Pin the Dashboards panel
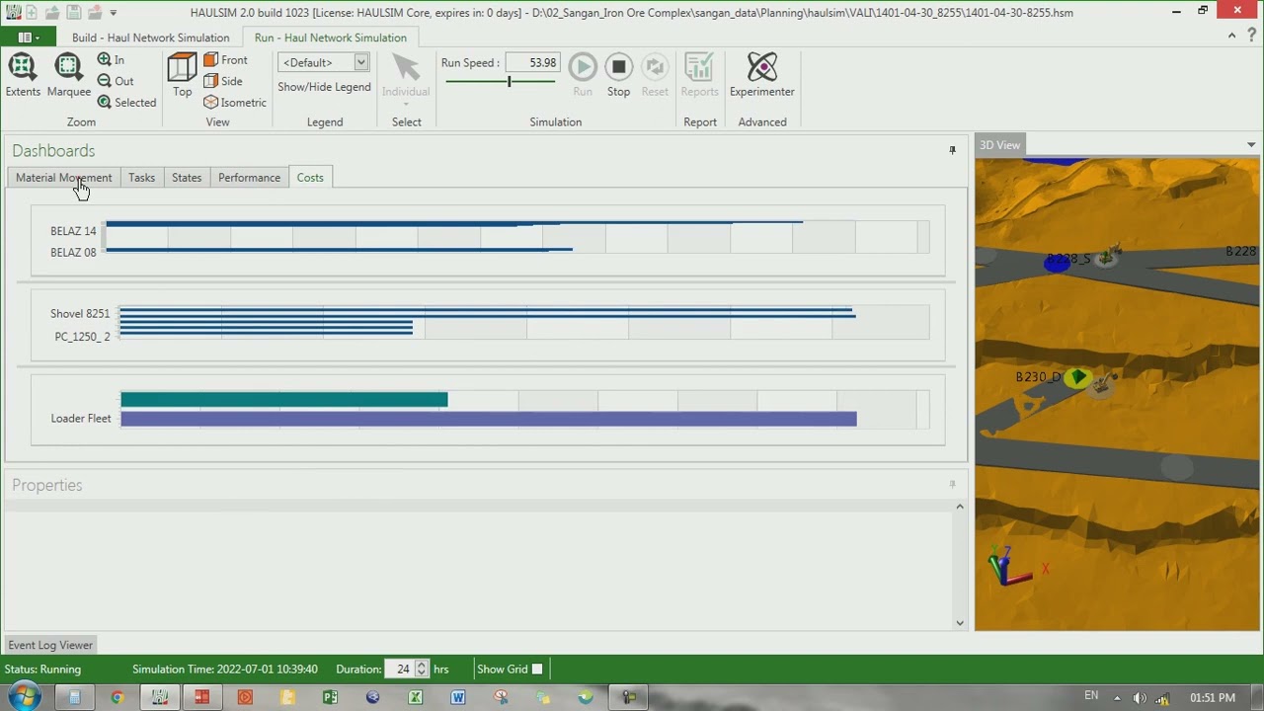This screenshot has height=711, width=1264. [952, 150]
